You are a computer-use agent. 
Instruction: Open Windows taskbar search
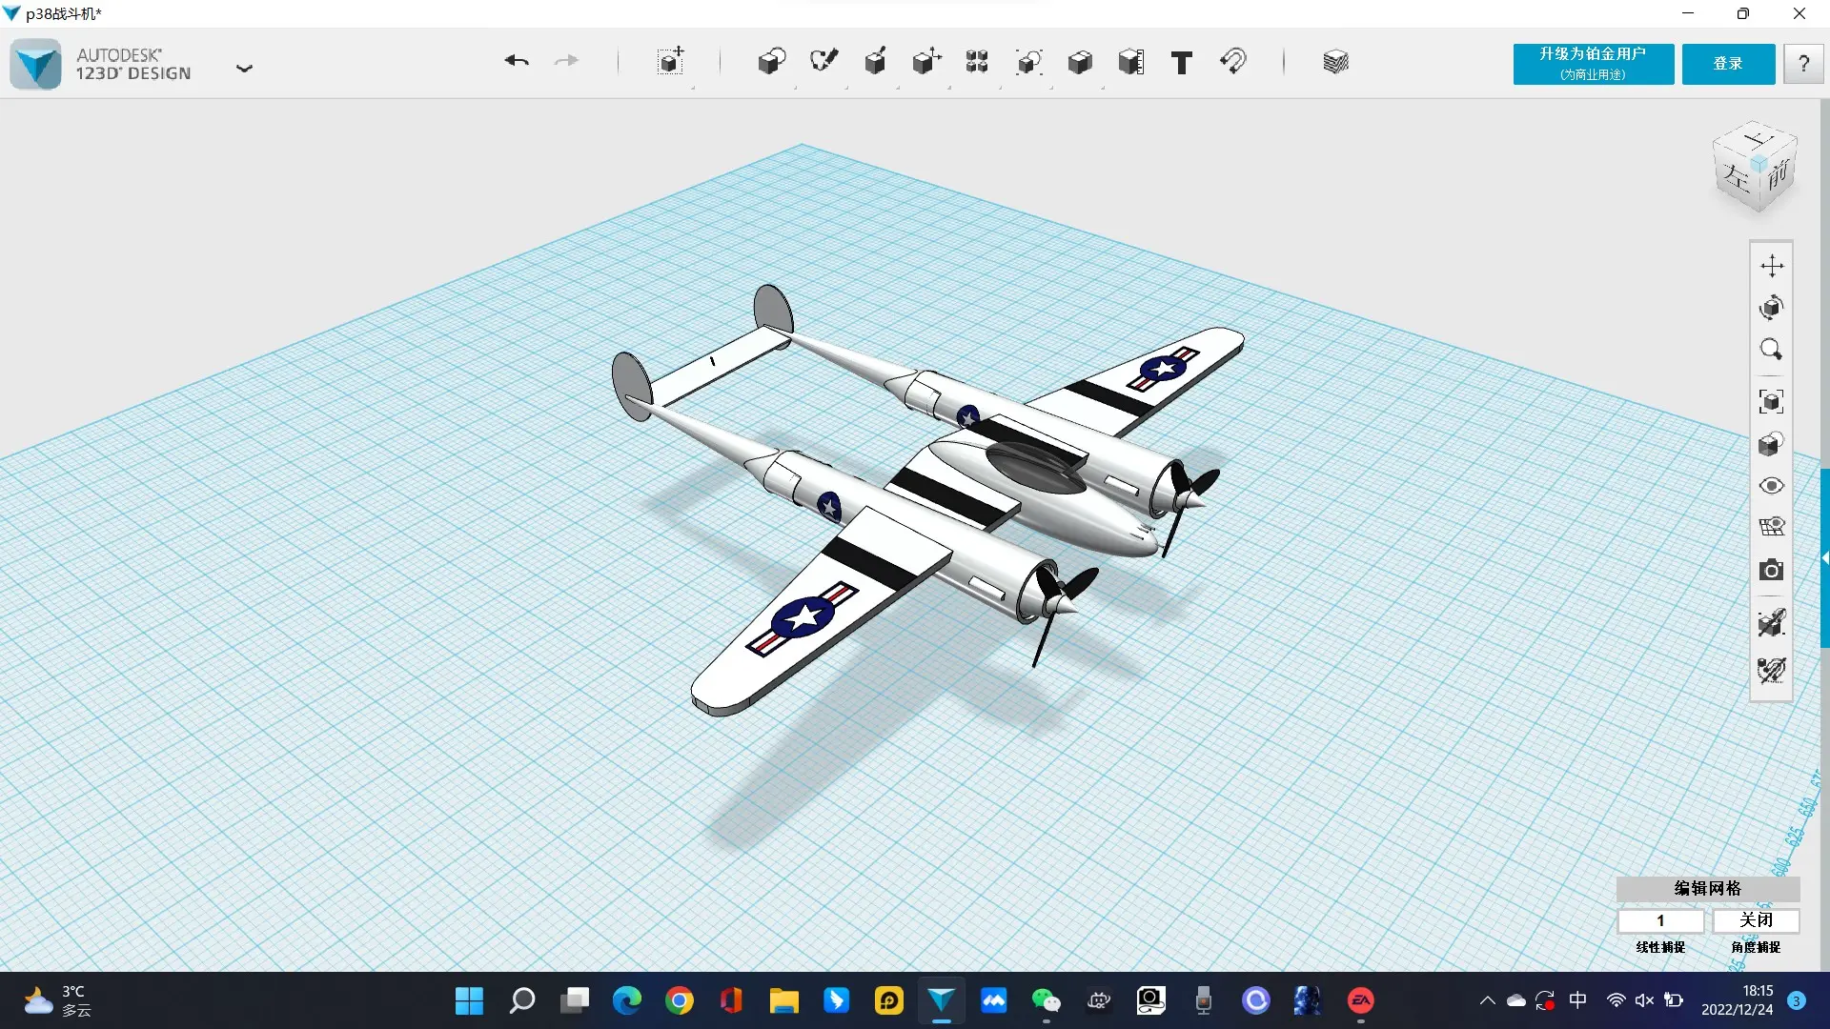coord(521,1000)
